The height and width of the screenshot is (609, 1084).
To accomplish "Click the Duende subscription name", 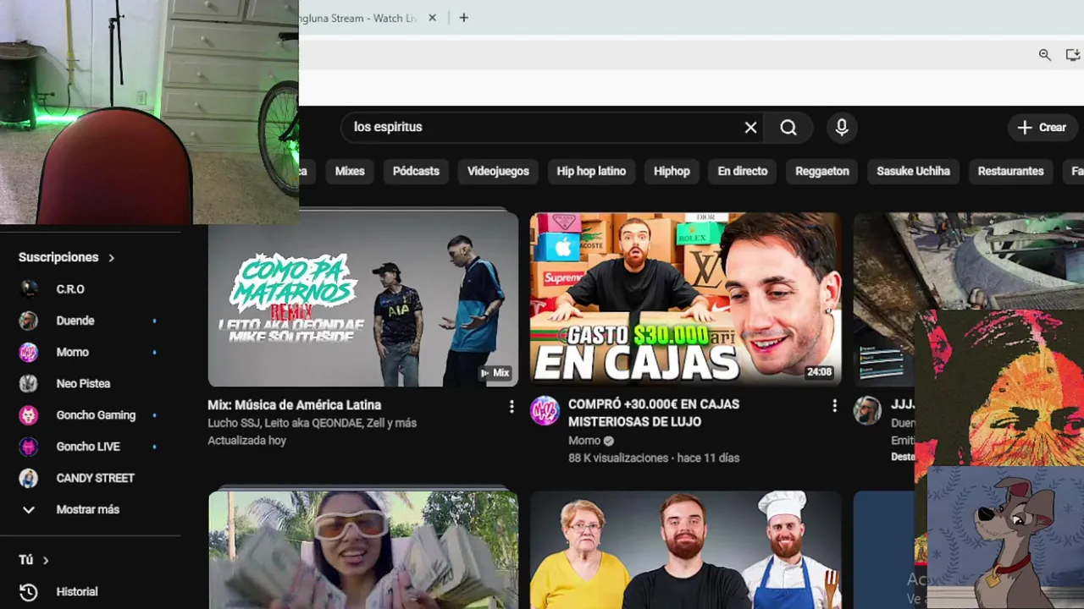I will [75, 321].
